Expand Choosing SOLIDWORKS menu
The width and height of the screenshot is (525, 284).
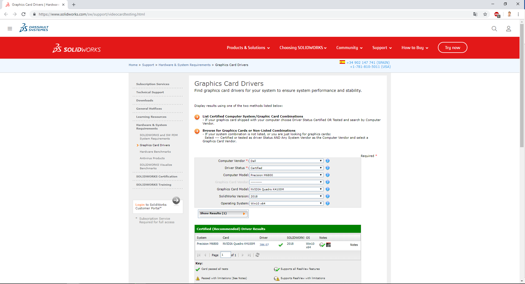pyautogui.click(x=303, y=48)
